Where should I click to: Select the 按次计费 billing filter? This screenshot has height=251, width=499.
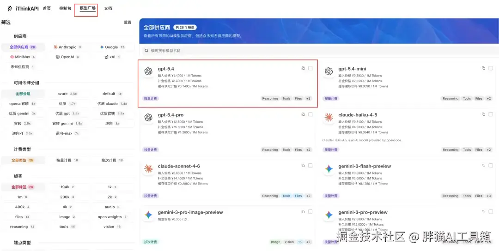(x=112, y=161)
